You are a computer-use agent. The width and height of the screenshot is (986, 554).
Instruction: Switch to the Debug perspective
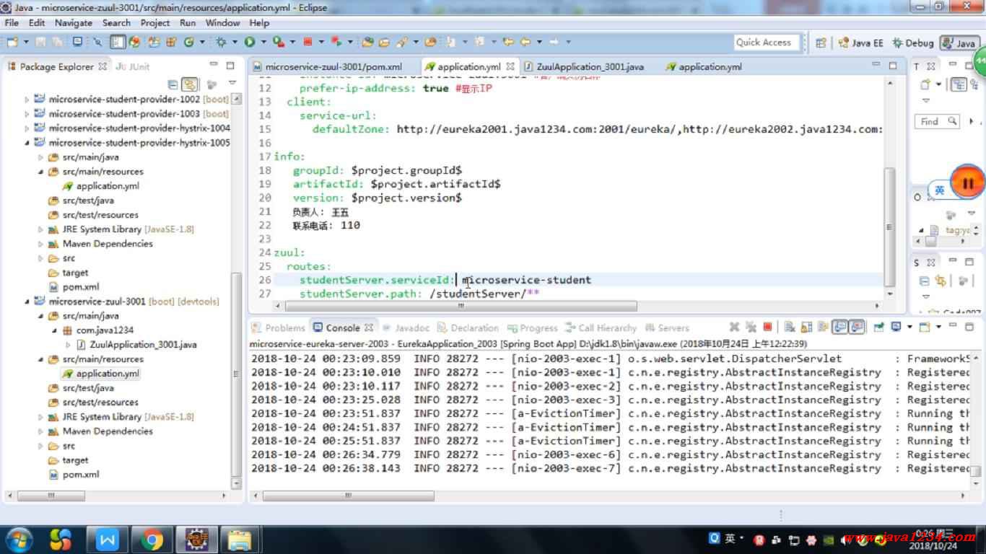(913, 43)
